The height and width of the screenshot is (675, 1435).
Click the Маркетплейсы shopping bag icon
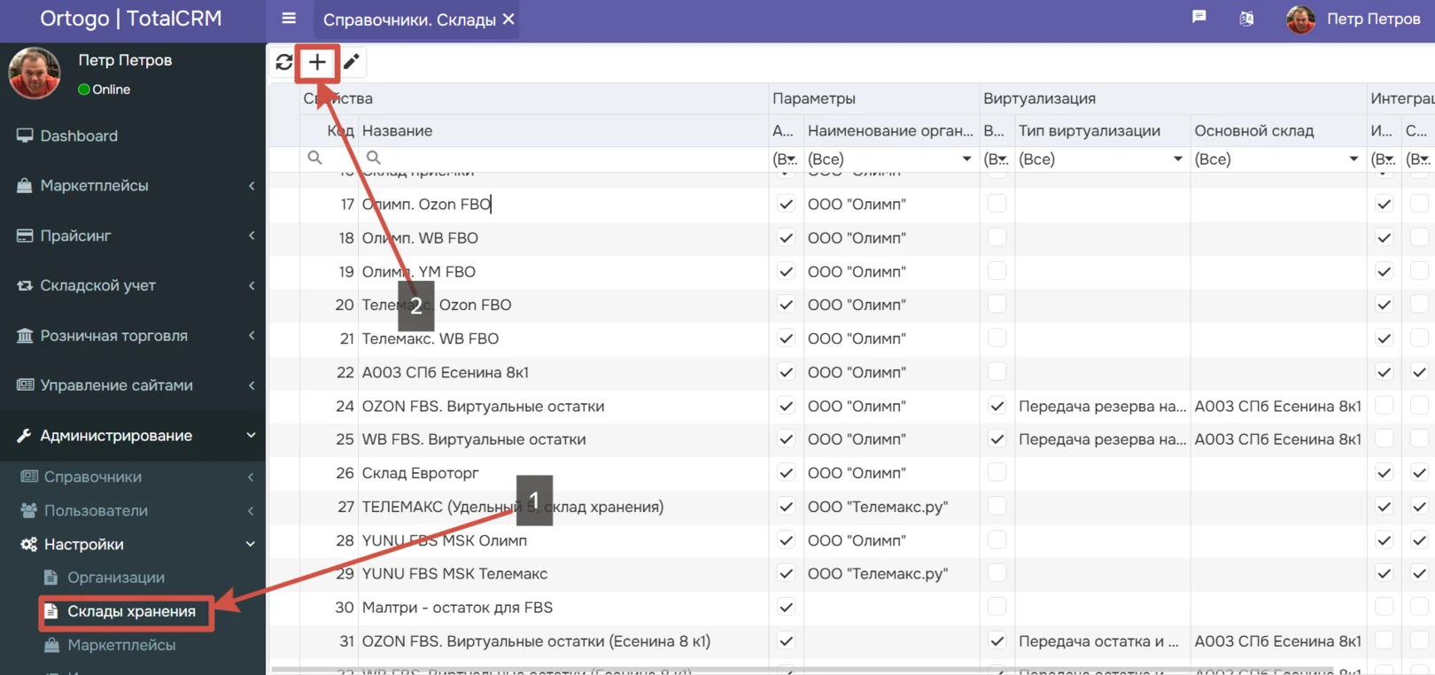[x=25, y=186]
